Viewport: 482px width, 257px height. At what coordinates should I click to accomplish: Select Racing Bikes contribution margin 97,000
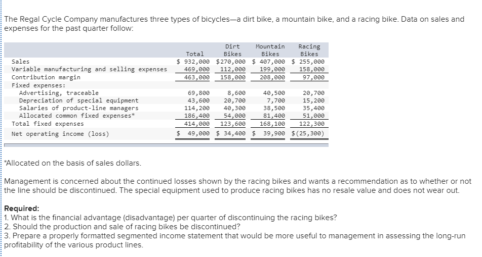[313, 77]
